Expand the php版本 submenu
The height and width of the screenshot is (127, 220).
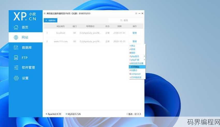137,56
